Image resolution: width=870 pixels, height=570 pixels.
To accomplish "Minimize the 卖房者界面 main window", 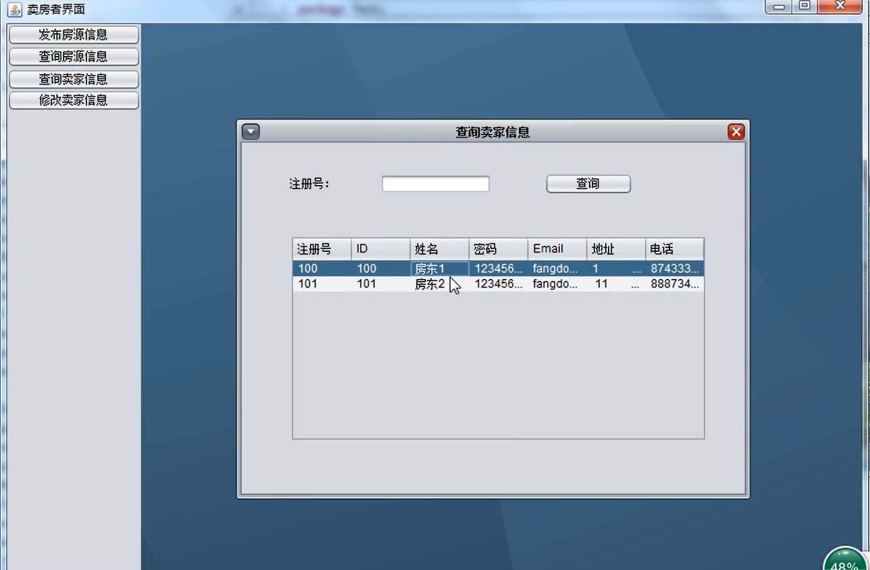I will [779, 7].
